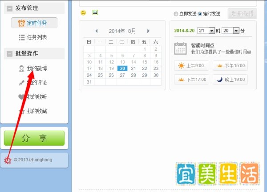Select the 立即发送 radio button
The height and width of the screenshot is (192, 267).
pos(176,14)
